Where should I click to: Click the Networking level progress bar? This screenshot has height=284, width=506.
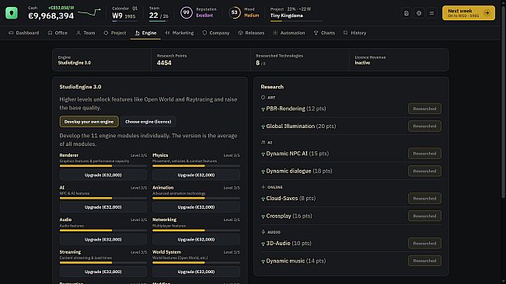[196, 230]
